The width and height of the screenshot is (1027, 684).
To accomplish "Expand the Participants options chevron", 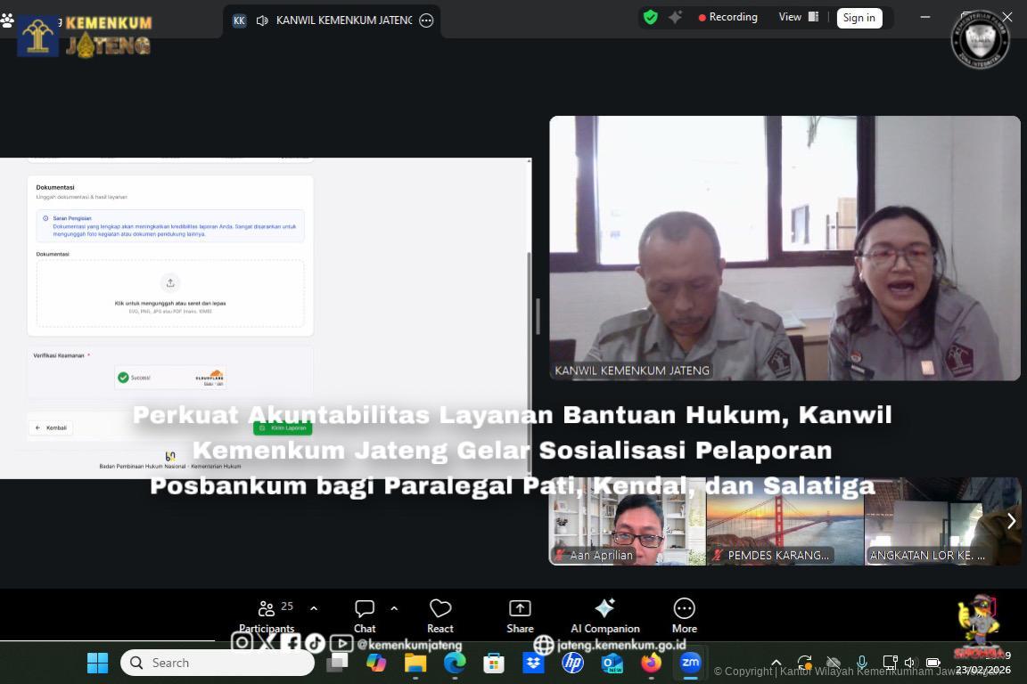I will [314, 608].
